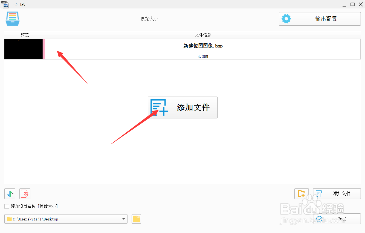The width and height of the screenshot is (365, 233).
Task: Click the bottom-right 添加文件 button
Action: click(337, 194)
